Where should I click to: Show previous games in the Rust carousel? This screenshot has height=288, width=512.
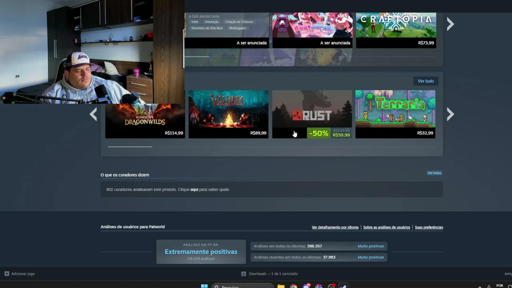coord(93,114)
